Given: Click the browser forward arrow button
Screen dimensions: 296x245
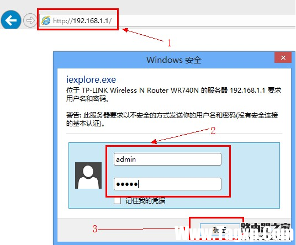Looking at the screenshot, I should (x=30, y=20).
